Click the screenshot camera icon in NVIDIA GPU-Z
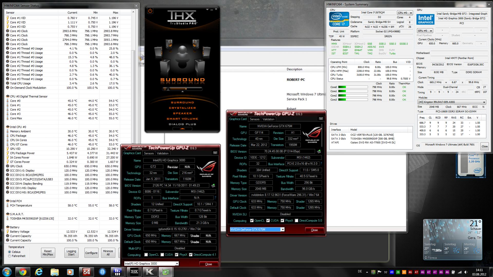 point(321,119)
